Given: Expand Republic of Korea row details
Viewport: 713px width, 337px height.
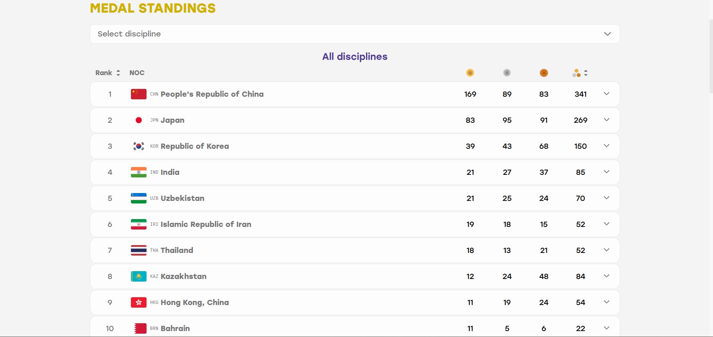Looking at the screenshot, I should click(x=607, y=146).
